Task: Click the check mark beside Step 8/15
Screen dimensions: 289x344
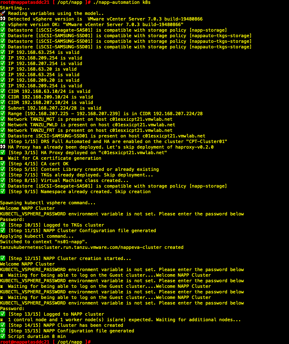Action: tap(3, 180)
